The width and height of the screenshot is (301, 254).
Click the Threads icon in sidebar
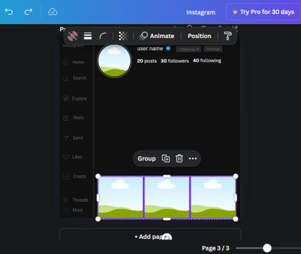(65, 200)
